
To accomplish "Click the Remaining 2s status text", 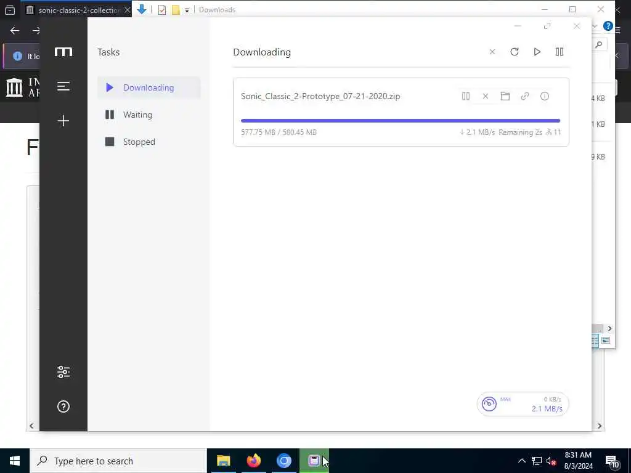I will coord(520,132).
